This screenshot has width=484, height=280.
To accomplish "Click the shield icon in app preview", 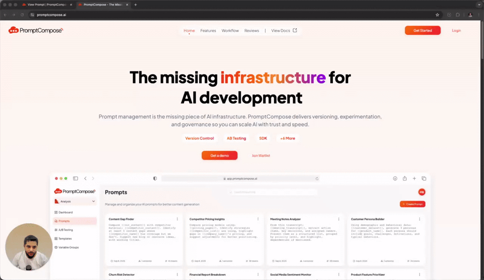I will (155, 178).
